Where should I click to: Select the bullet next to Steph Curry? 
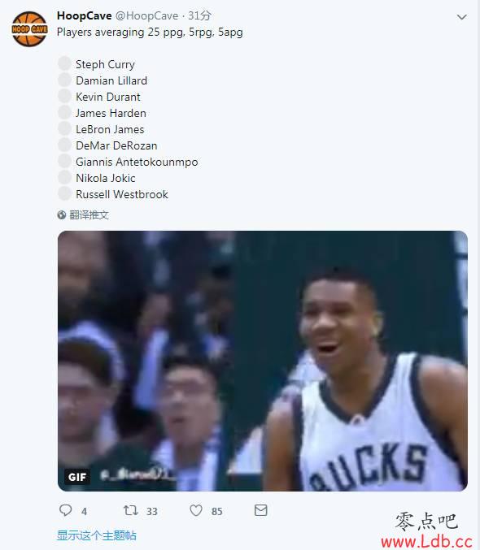point(64,64)
